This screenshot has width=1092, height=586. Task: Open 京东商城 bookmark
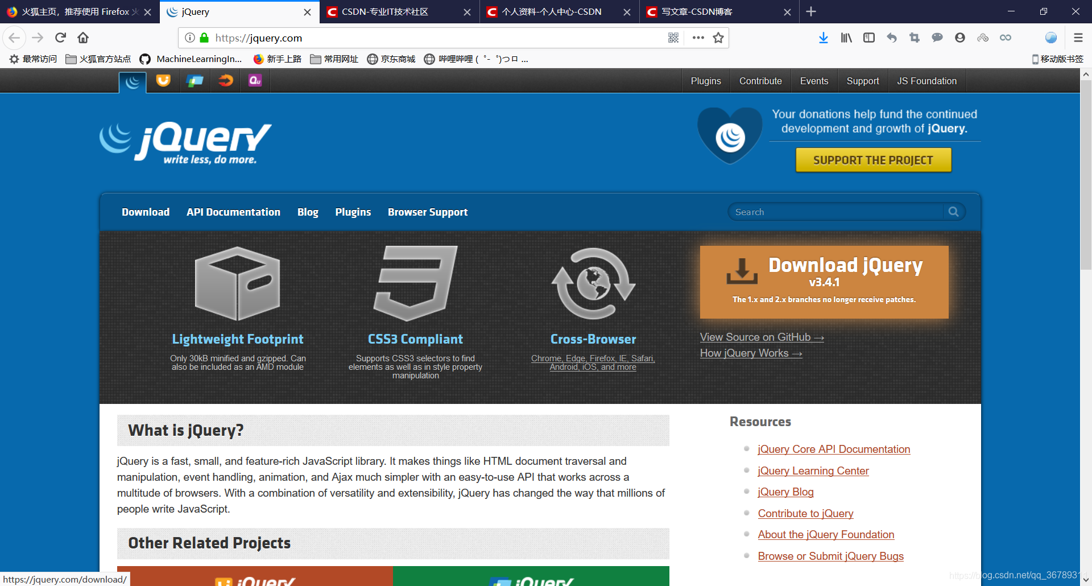click(391, 59)
